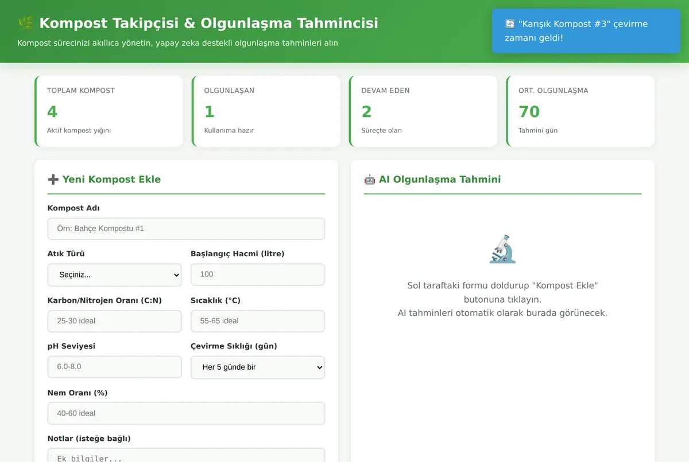The height and width of the screenshot is (462, 689).
Task: Click the Başlangıç Hacmi (litre) field
Action: 258,275
